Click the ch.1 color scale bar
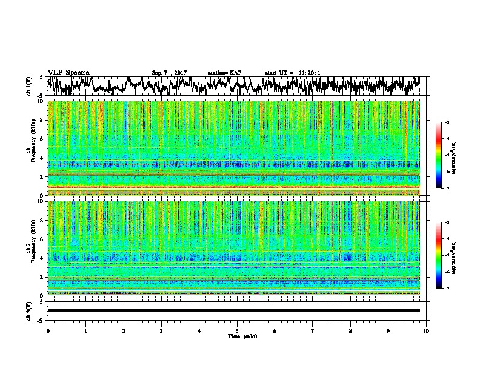The width and height of the screenshot is (480, 371). tap(438, 155)
